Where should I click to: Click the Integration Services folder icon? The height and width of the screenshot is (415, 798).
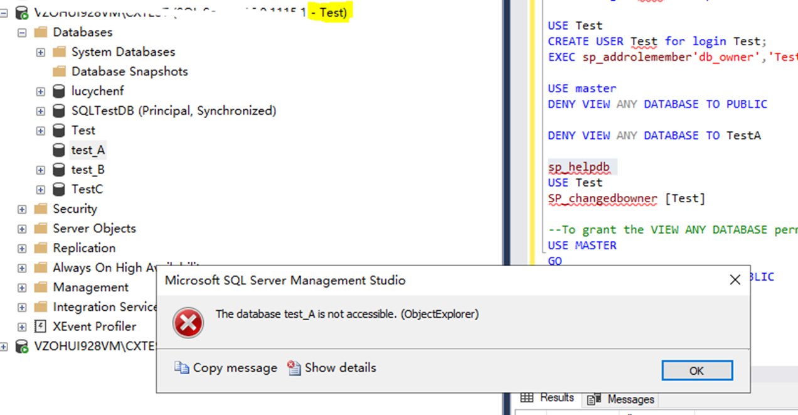click(41, 306)
